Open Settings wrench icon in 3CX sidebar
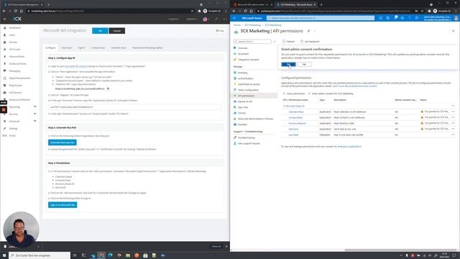The image size is (460, 259). [5, 128]
